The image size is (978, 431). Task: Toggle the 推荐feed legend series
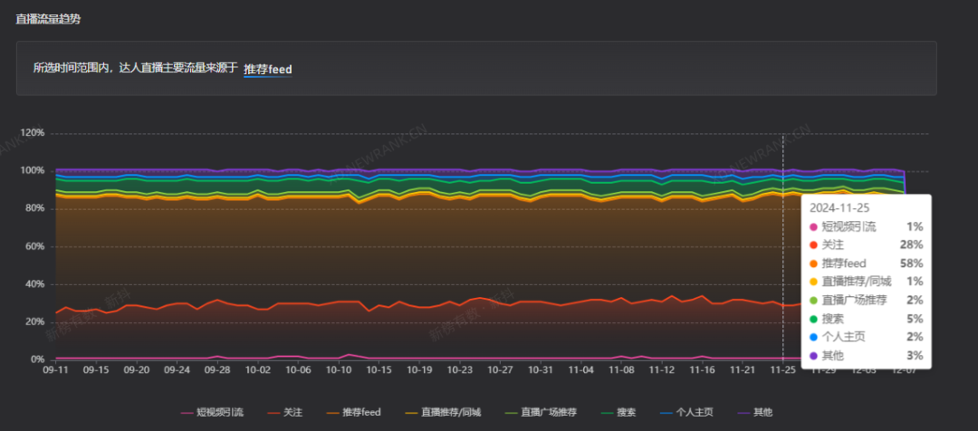354,412
